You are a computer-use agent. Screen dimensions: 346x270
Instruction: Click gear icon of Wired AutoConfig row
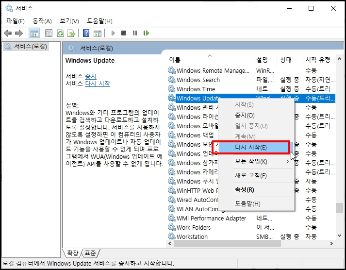[x=171, y=200]
